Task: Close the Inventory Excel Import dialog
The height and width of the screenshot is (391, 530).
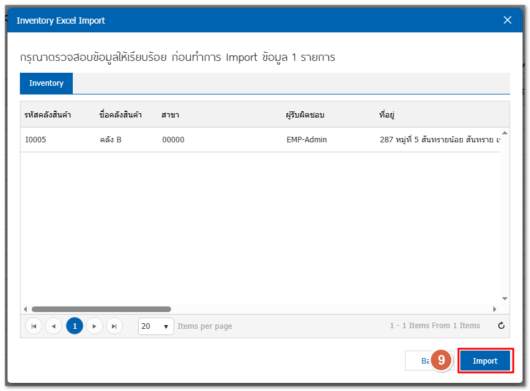Action: (508, 20)
